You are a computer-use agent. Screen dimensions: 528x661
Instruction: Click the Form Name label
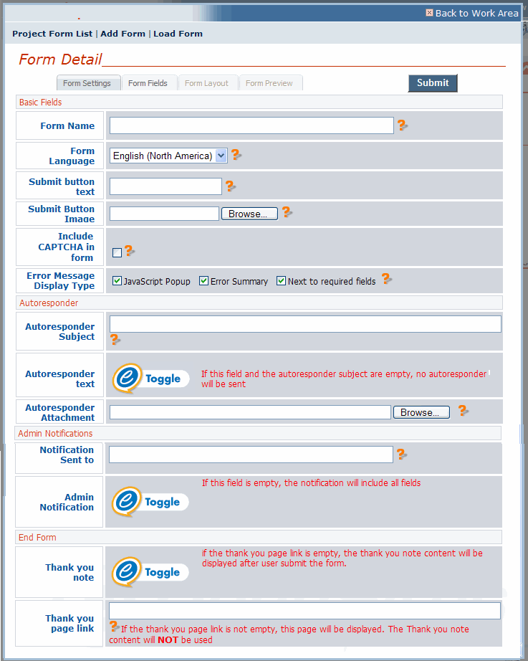(x=67, y=125)
